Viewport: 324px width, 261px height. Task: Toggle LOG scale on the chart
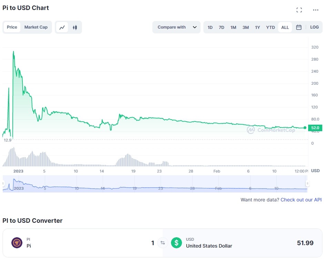314,27
